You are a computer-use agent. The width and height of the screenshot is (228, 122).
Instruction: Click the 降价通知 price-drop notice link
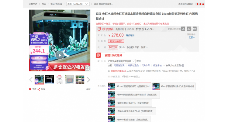tap(130, 35)
